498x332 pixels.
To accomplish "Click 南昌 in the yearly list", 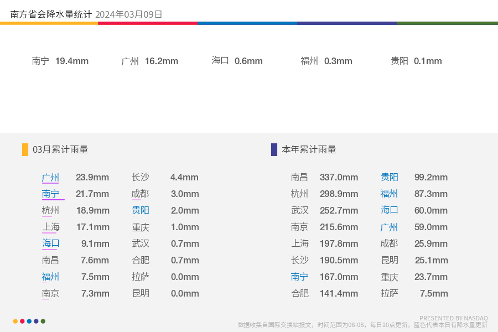I will (299, 177).
